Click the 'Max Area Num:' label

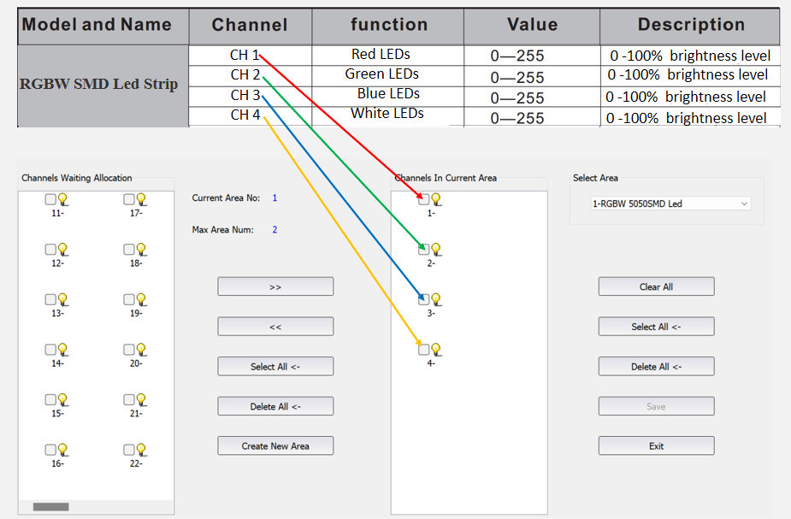point(222,230)
